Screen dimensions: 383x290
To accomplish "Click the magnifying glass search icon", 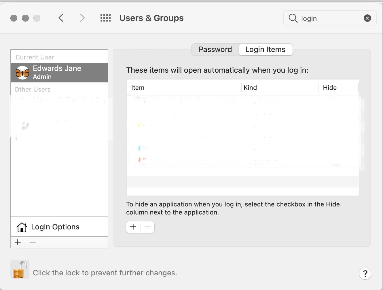I will click(293, 18).
